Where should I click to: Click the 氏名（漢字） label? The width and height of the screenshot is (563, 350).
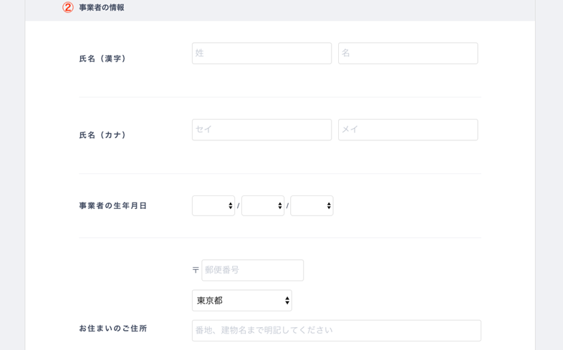(103, 59)
